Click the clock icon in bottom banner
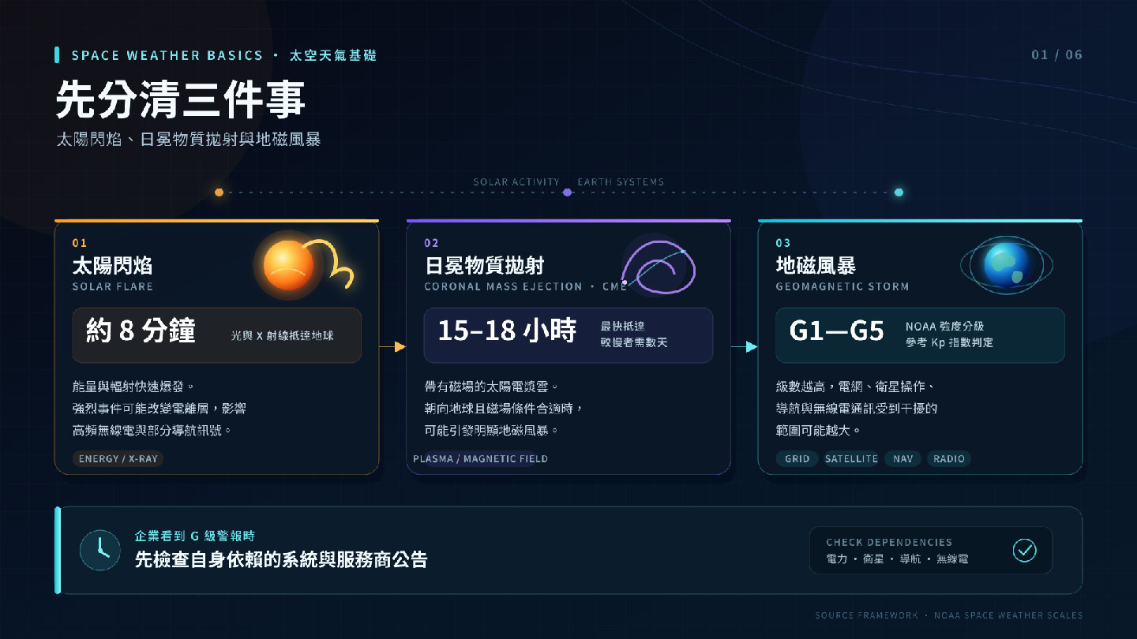 pos(100,550)
